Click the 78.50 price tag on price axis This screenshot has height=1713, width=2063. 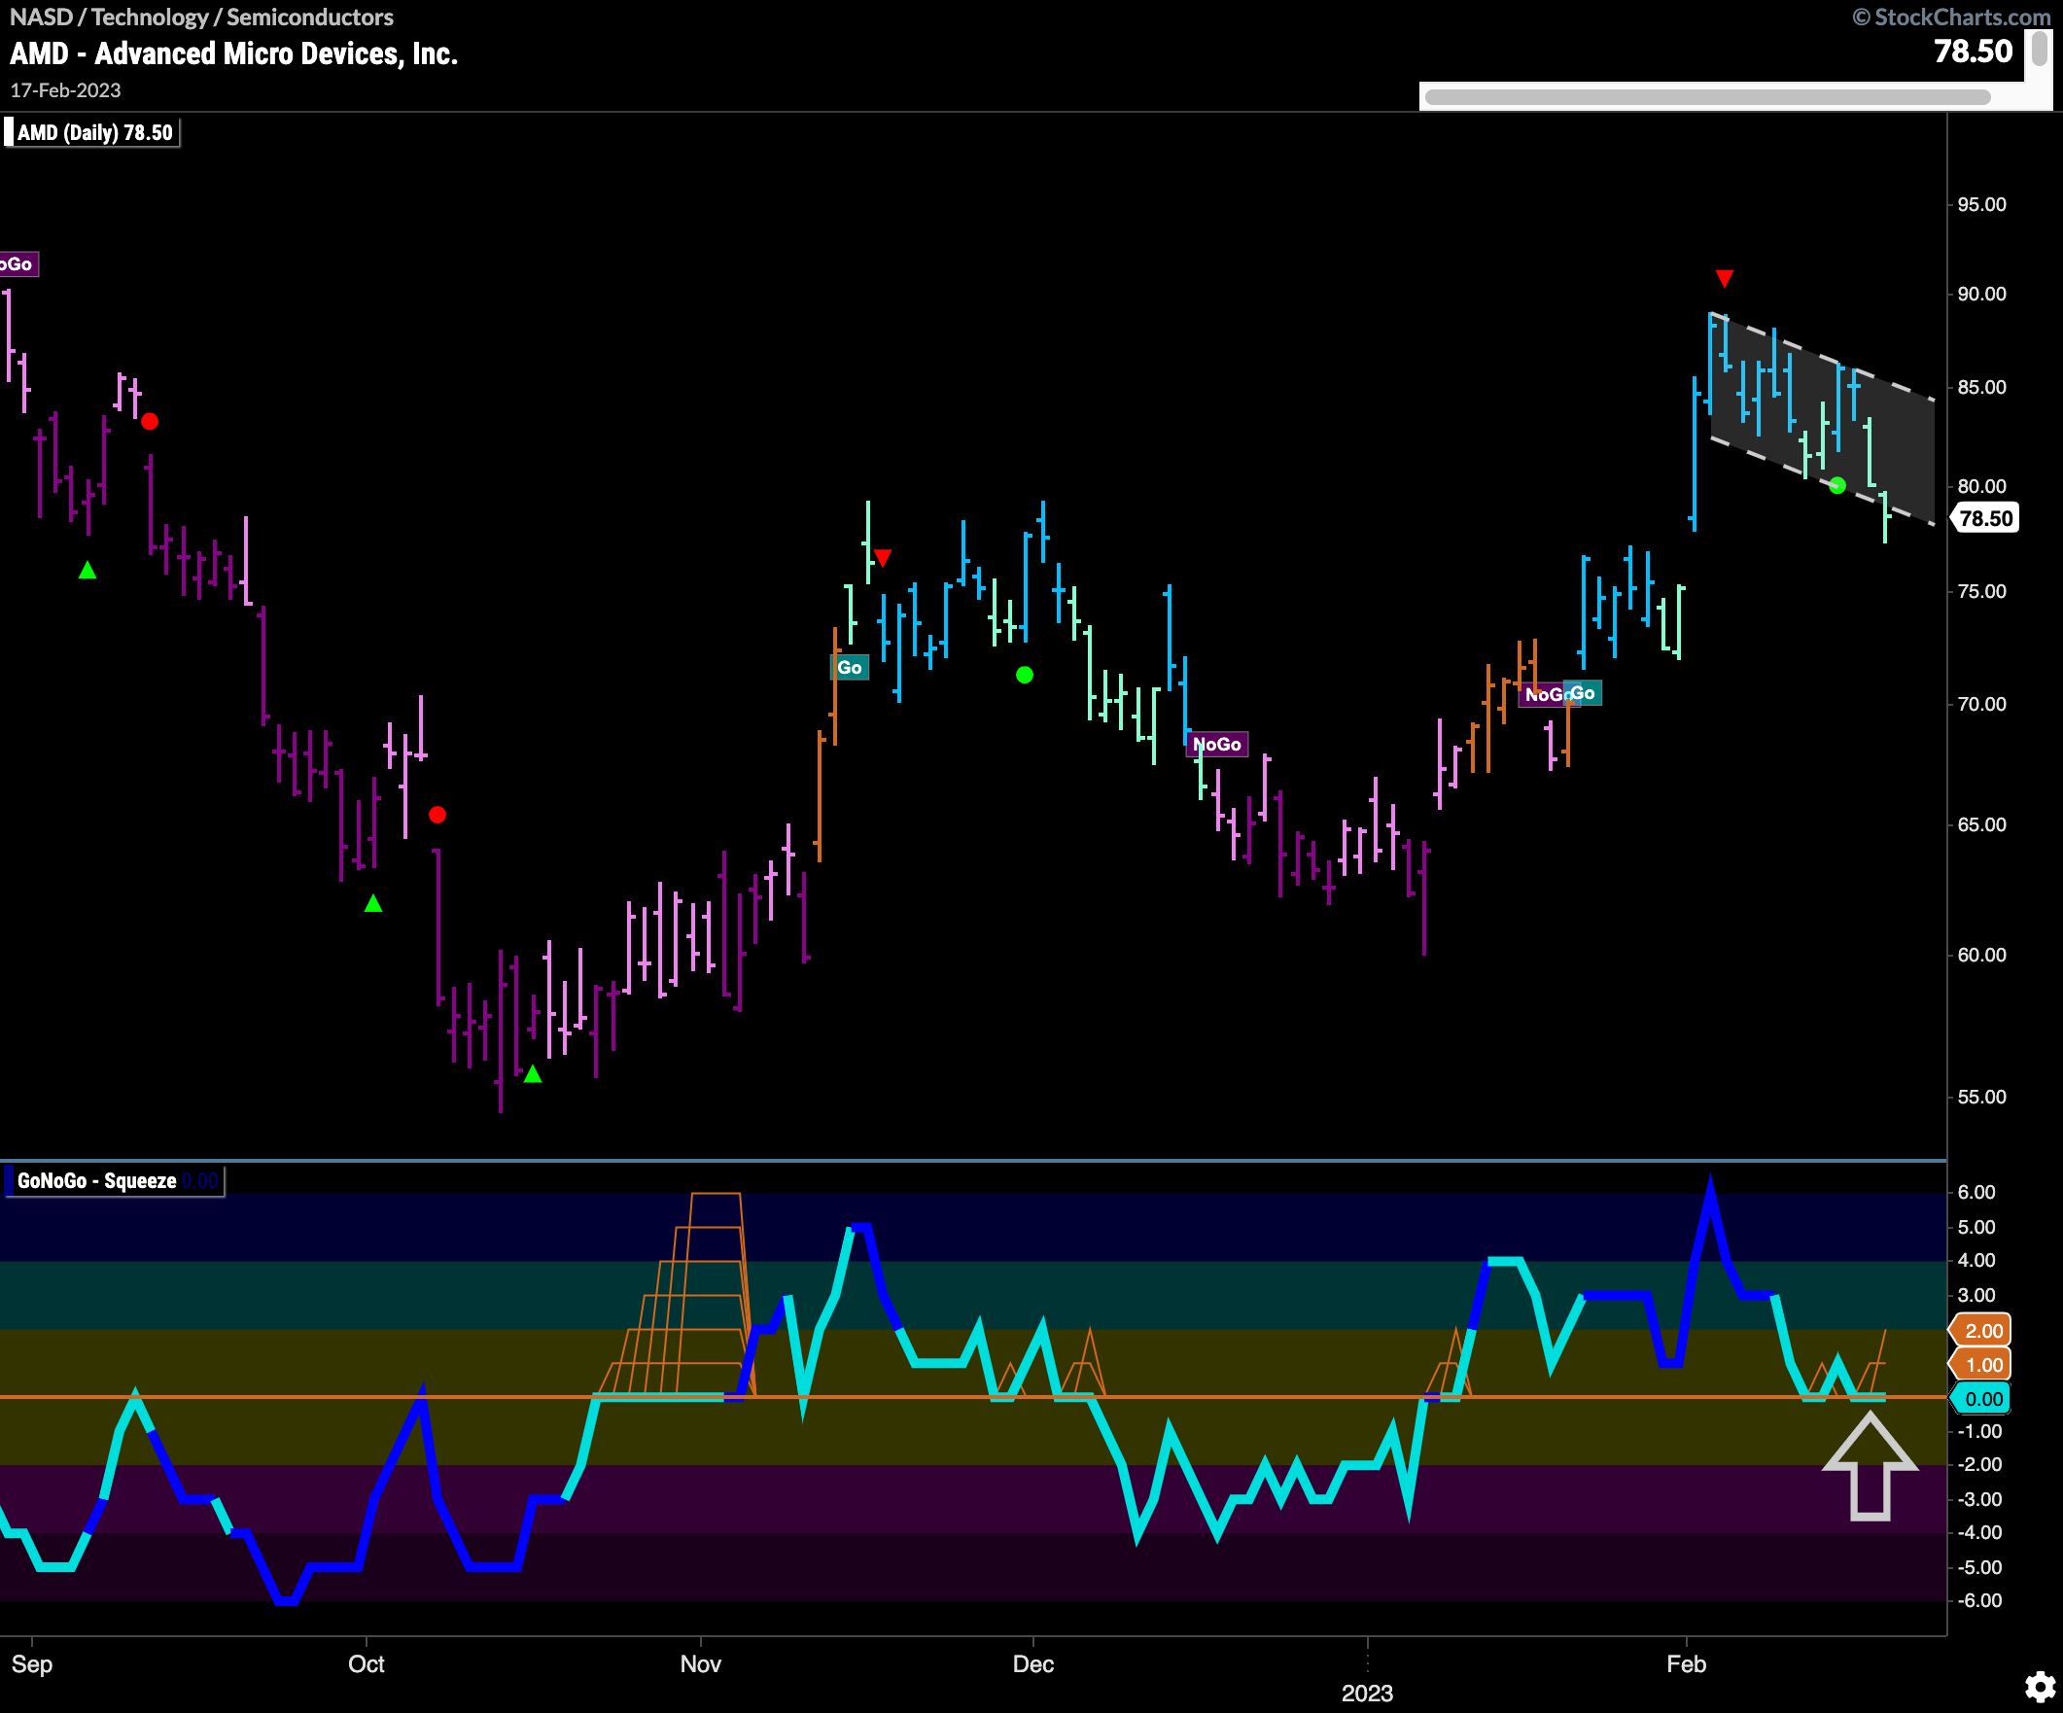point(1984,518)
